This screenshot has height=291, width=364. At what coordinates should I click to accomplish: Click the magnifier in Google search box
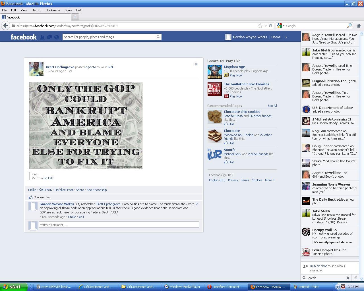(349, 26)
